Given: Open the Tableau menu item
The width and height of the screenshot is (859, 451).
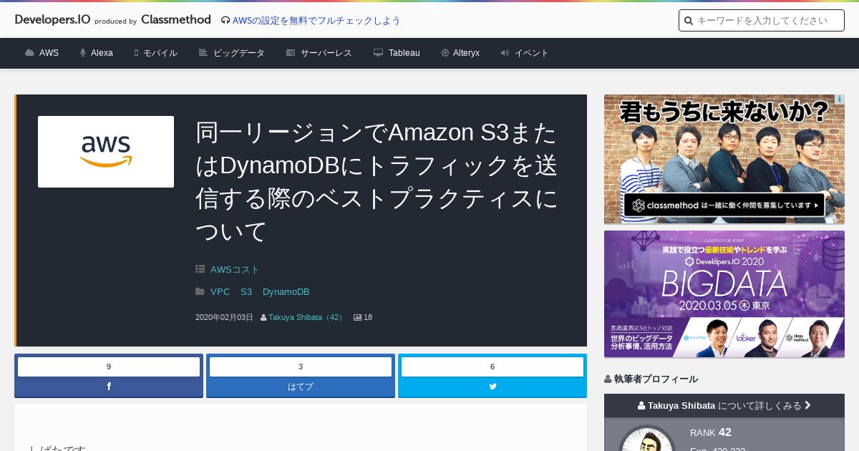Looking at the screenshot, I should [x=404, y=53].
